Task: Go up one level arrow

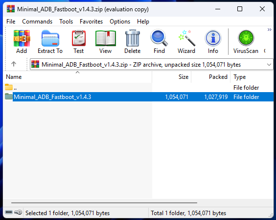Action: 14,64
